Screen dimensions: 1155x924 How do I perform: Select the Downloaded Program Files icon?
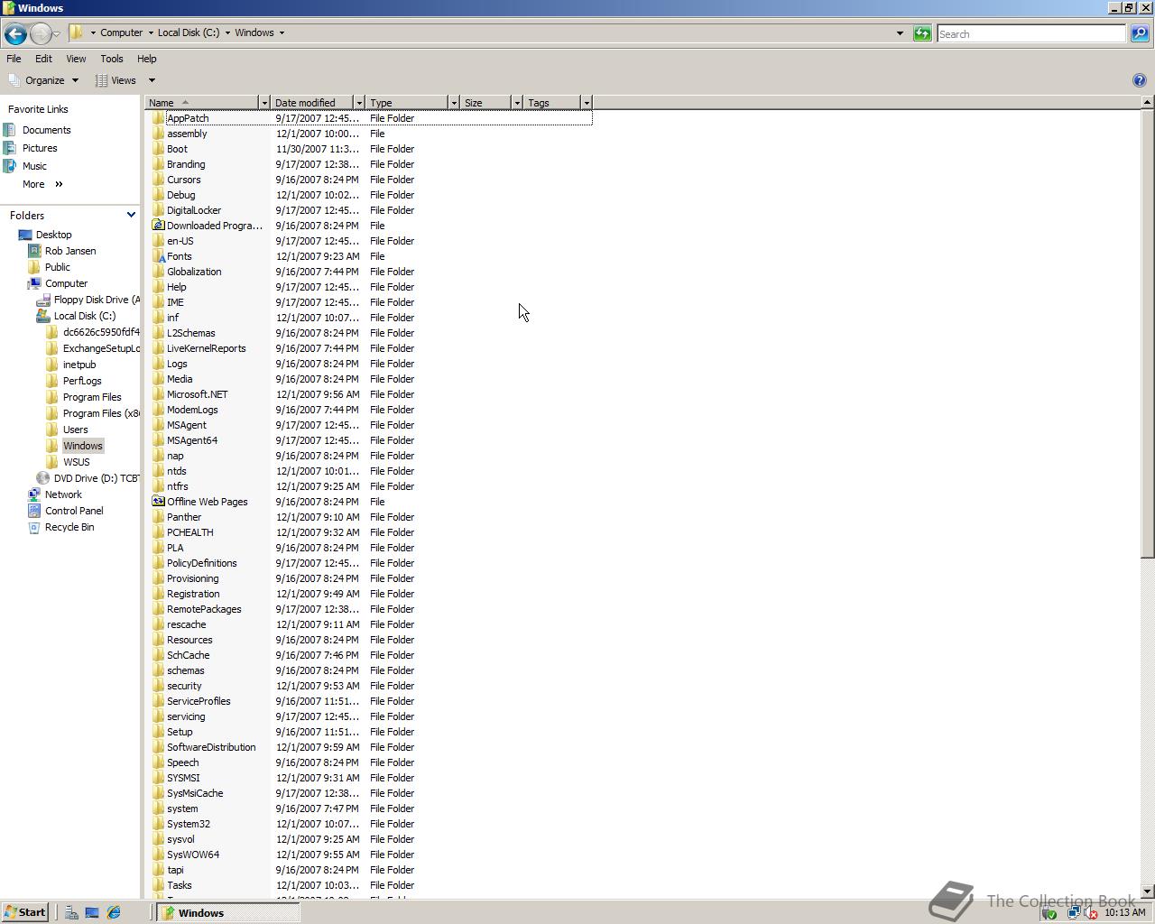(x=159, y=226)
